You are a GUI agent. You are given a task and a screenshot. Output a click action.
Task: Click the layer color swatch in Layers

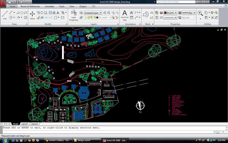click(x=98, y=18)
